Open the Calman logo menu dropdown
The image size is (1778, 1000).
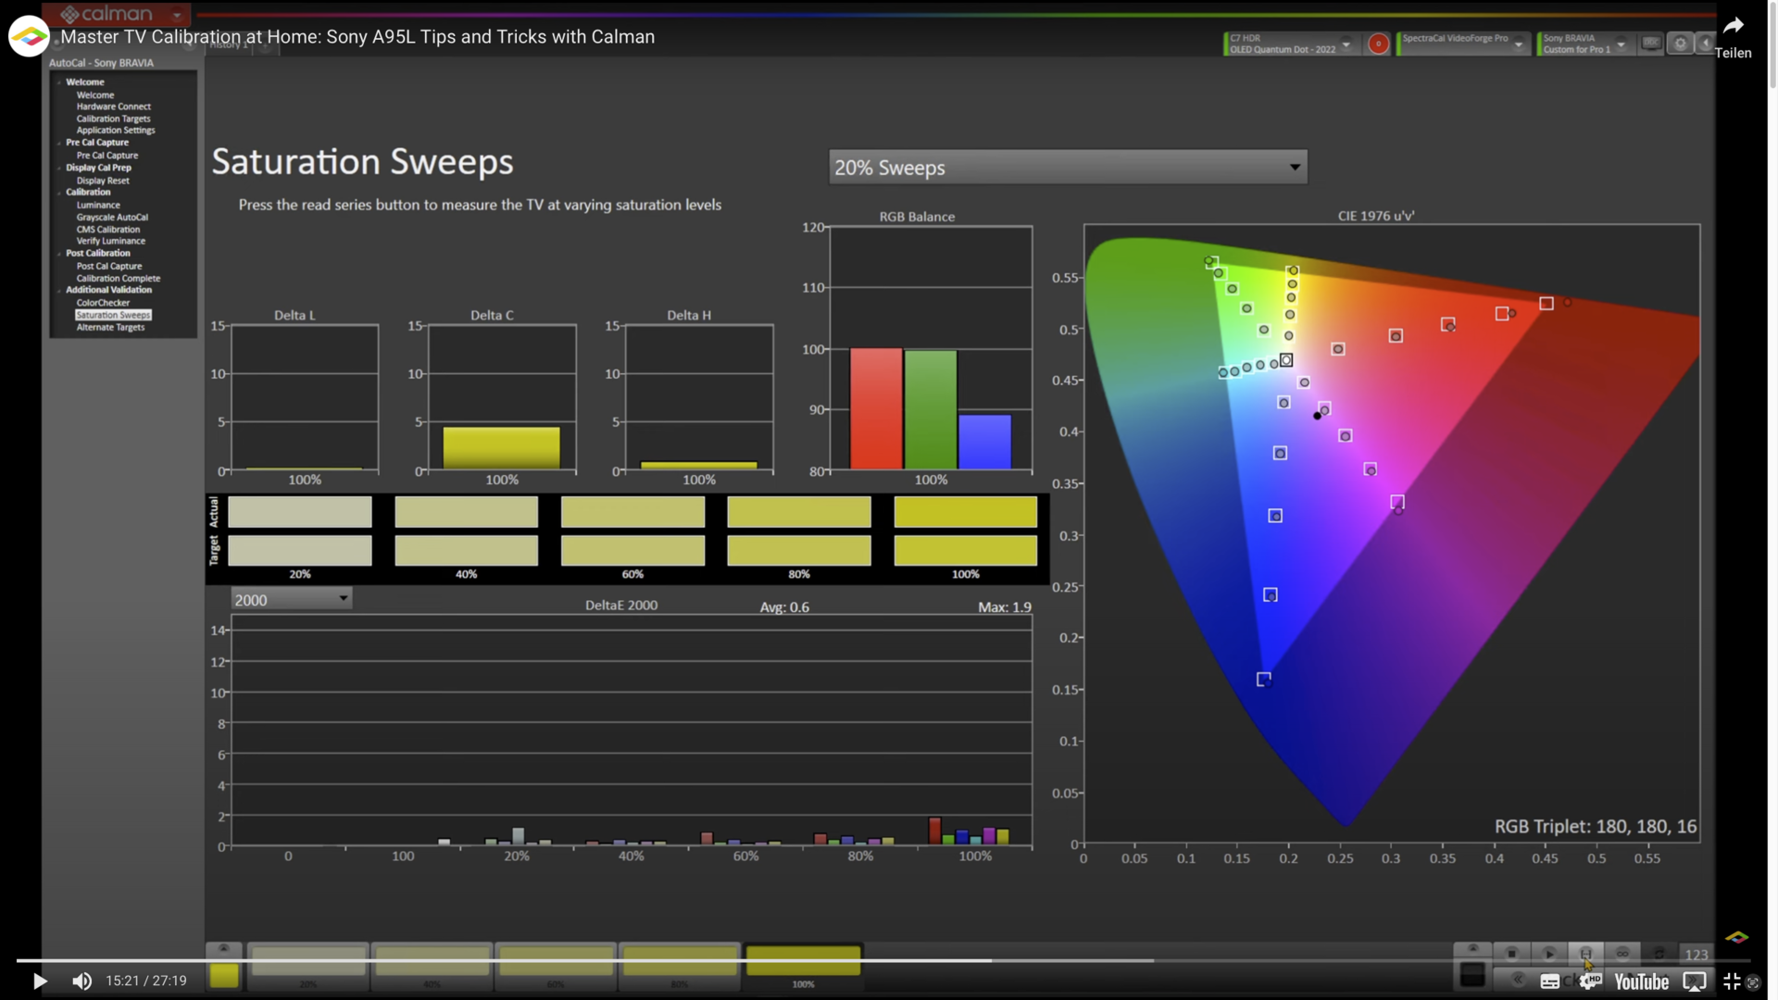pyautogui.click(x=177, y=15)
